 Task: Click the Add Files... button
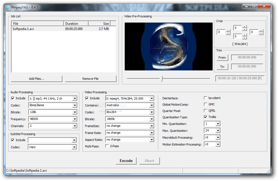[x=37, y=79]
